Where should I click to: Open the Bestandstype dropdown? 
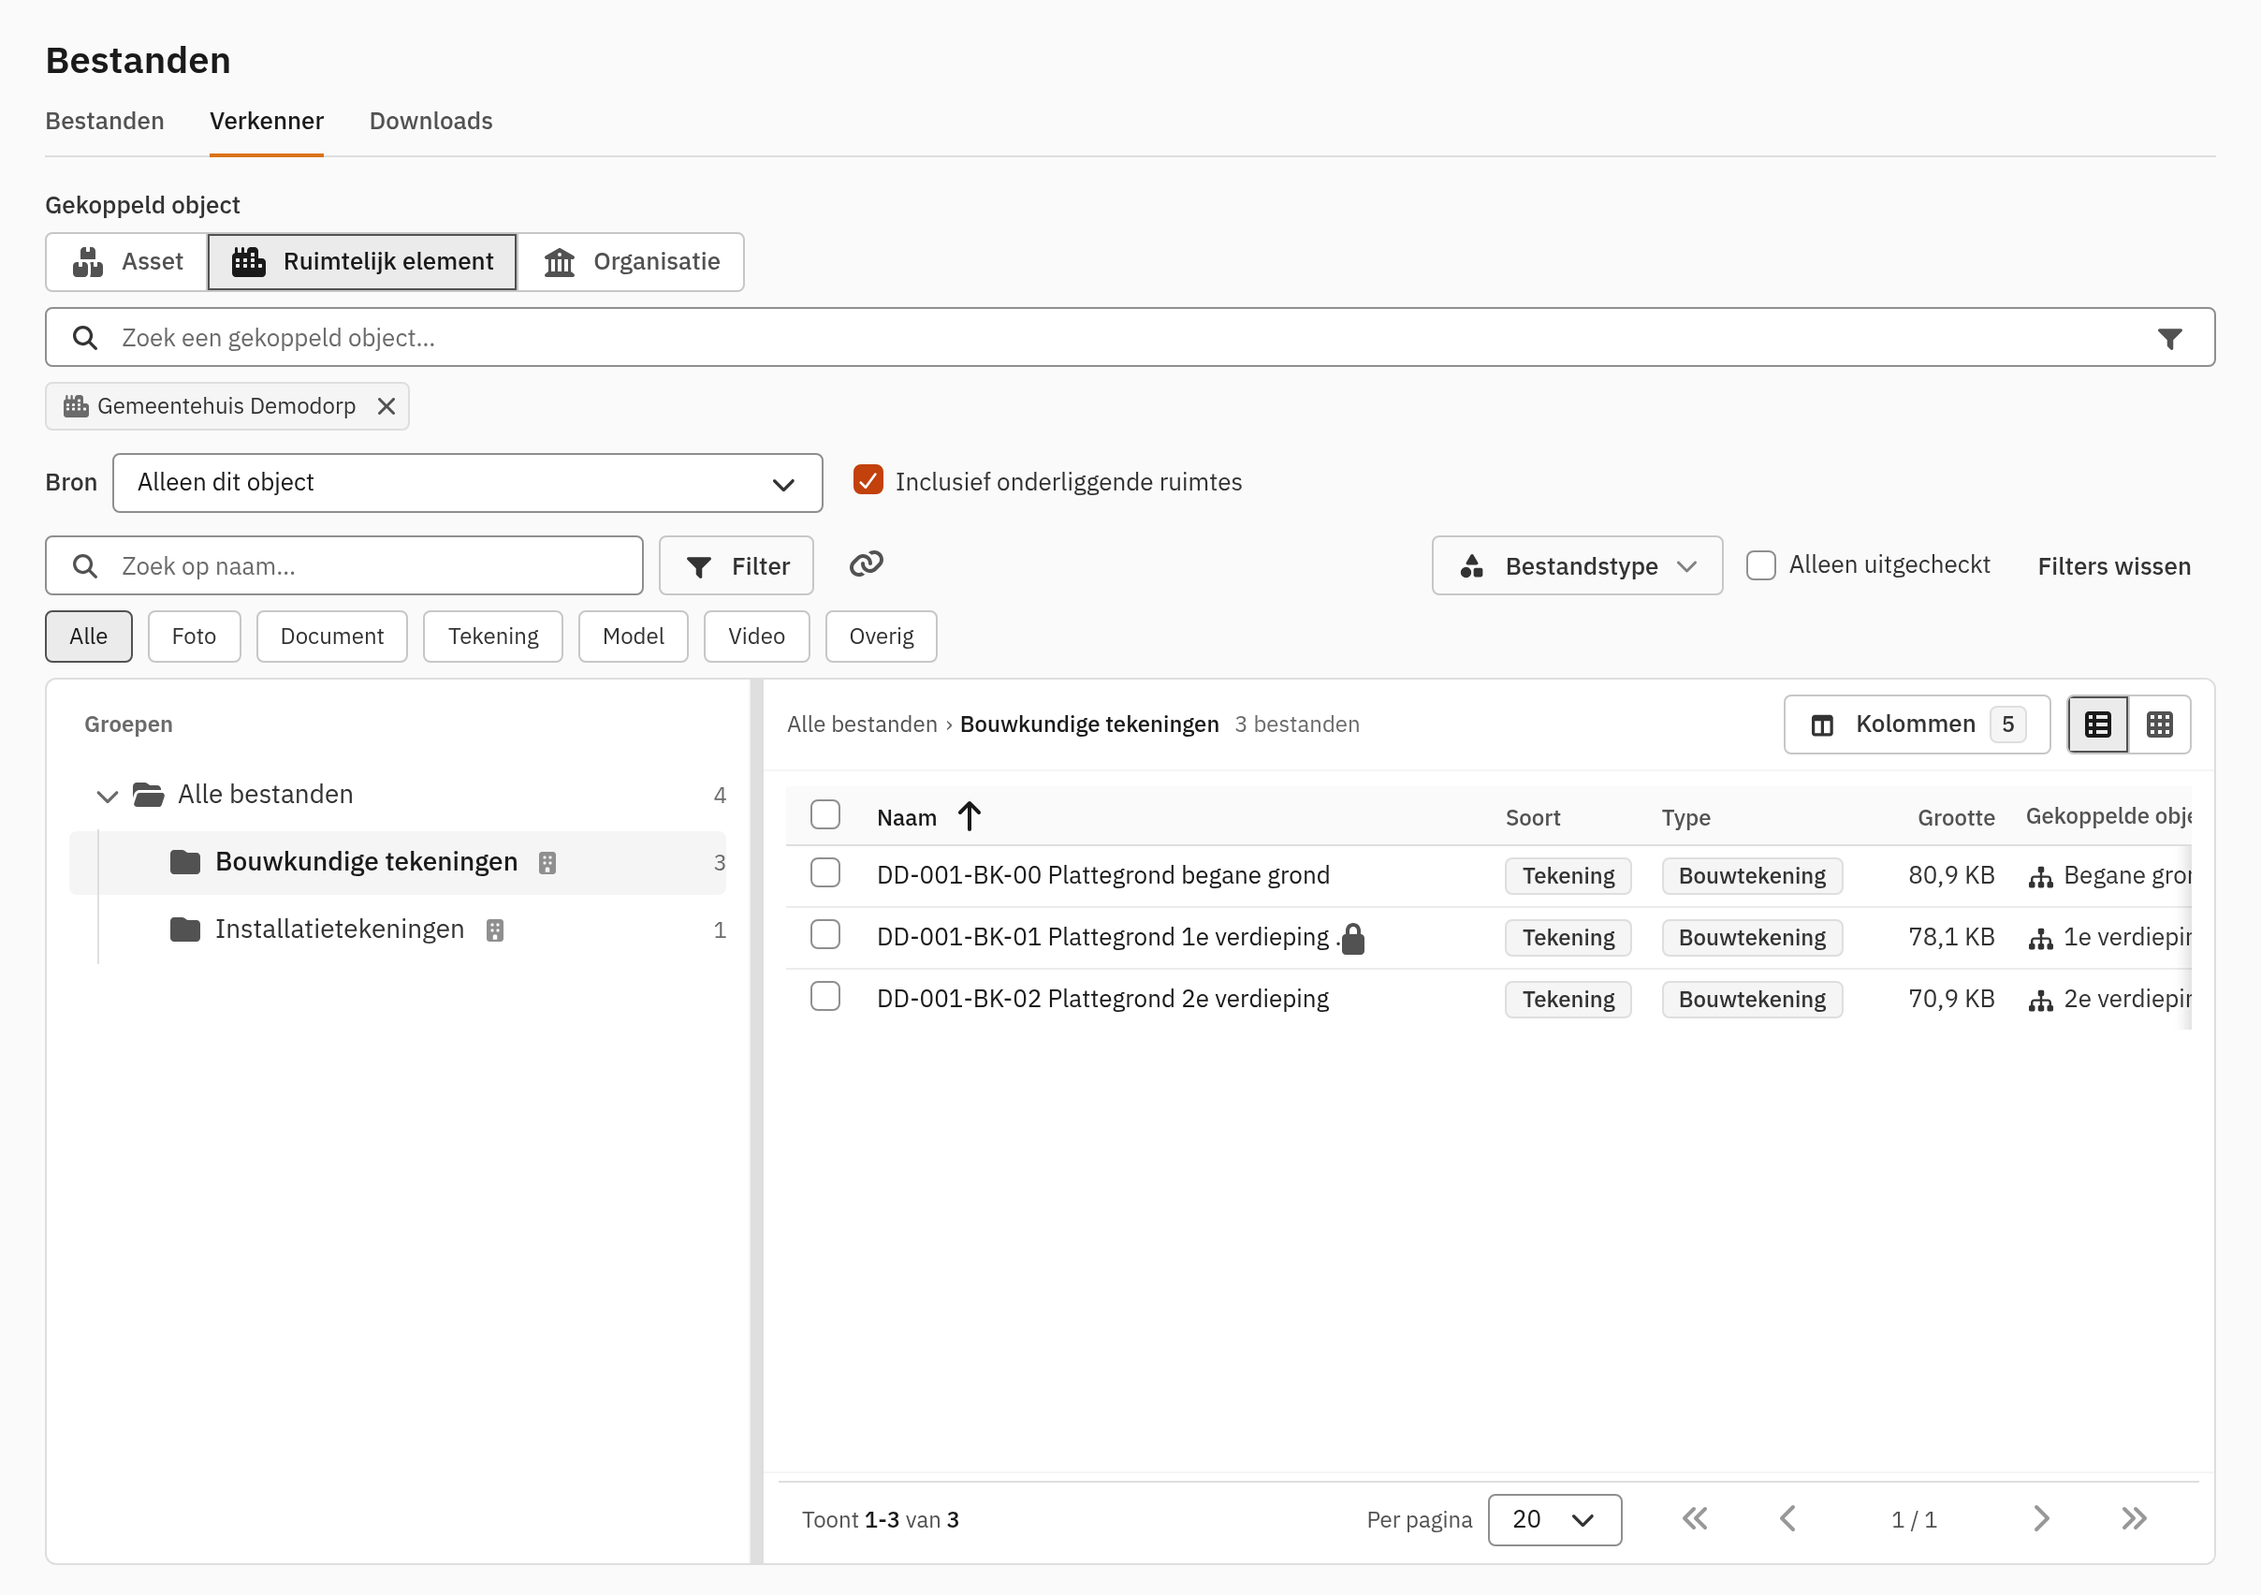(x=1577, y=565)
